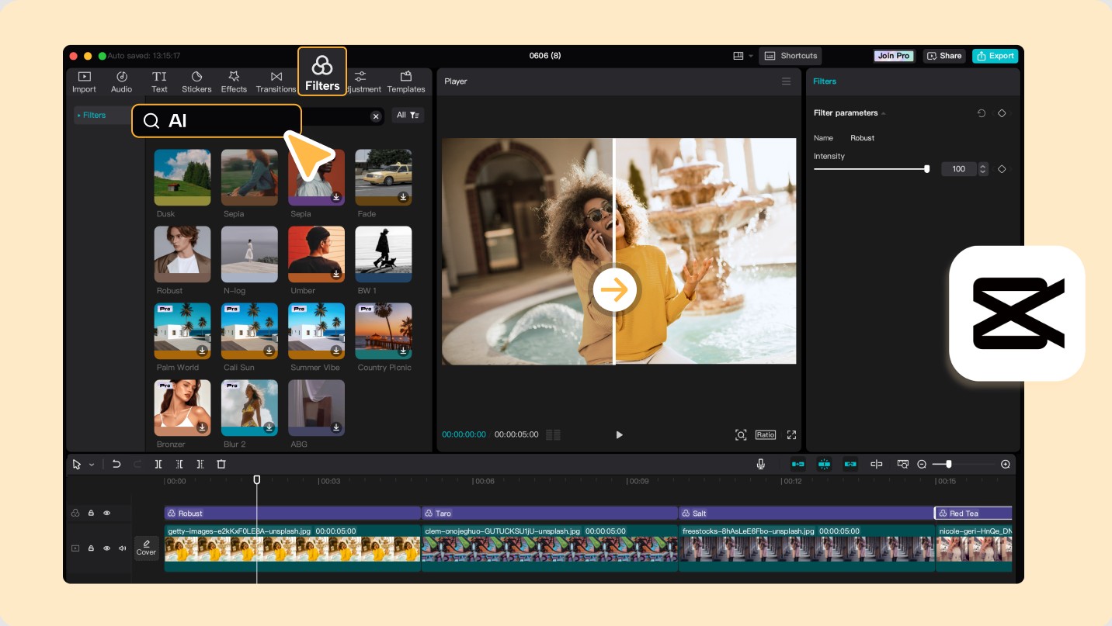Click the microphone voiceover record icon
This screenshot has height=626, width=1112.
[x=761, y=464]
